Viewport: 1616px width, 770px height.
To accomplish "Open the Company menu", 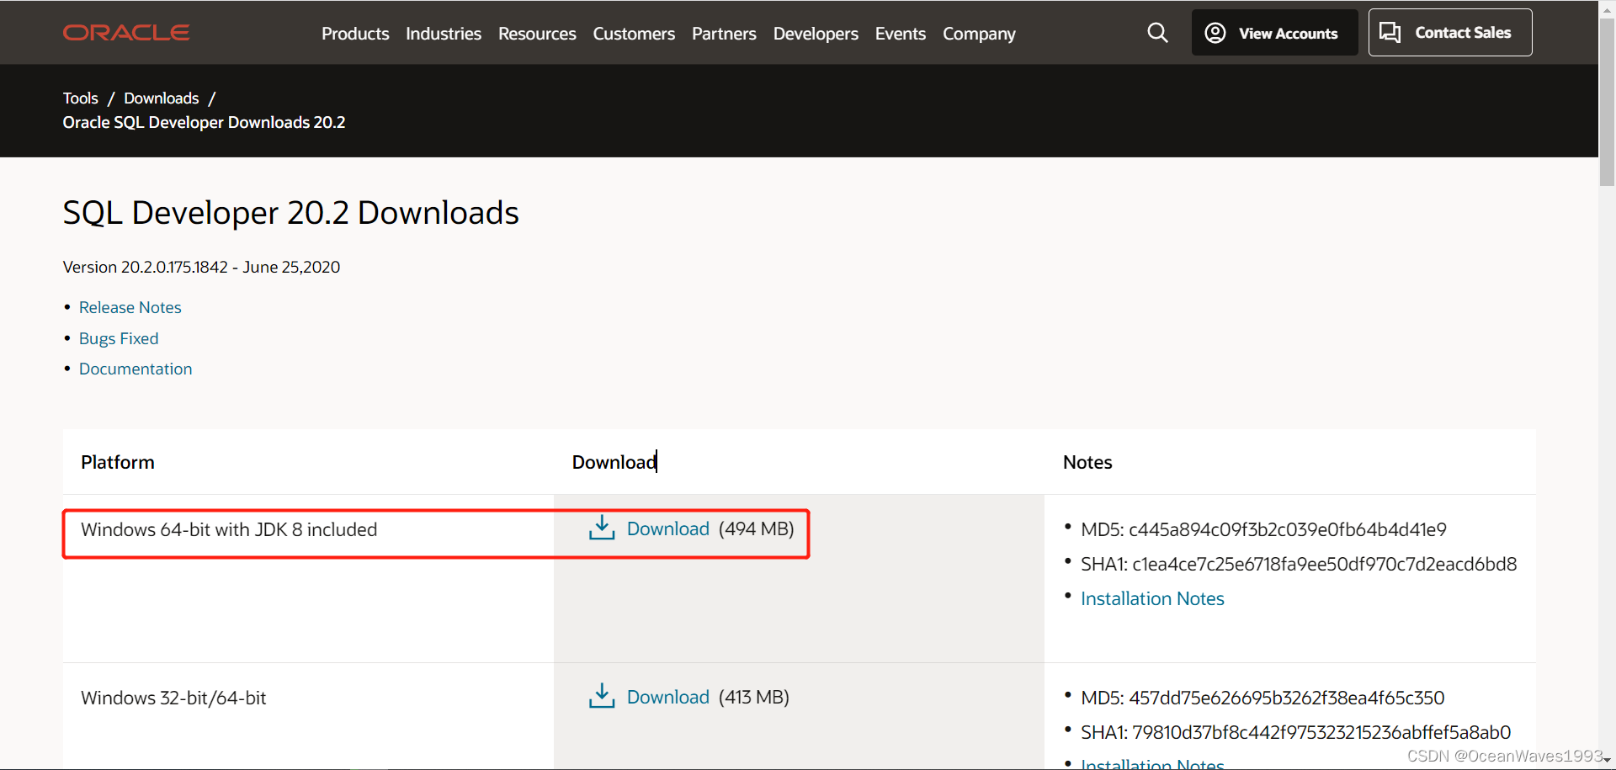I will click(x=979, y=34).
